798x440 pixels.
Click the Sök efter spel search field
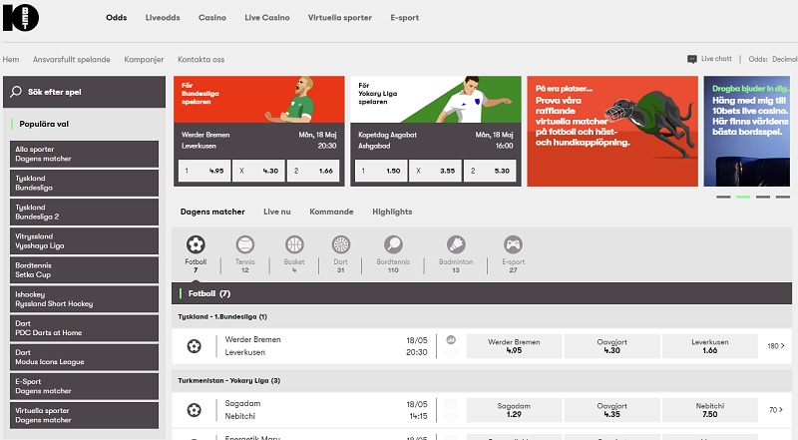[84, 92]
